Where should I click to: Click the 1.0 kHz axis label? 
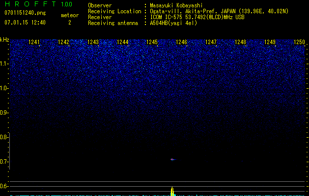click(x=4, y=88)
